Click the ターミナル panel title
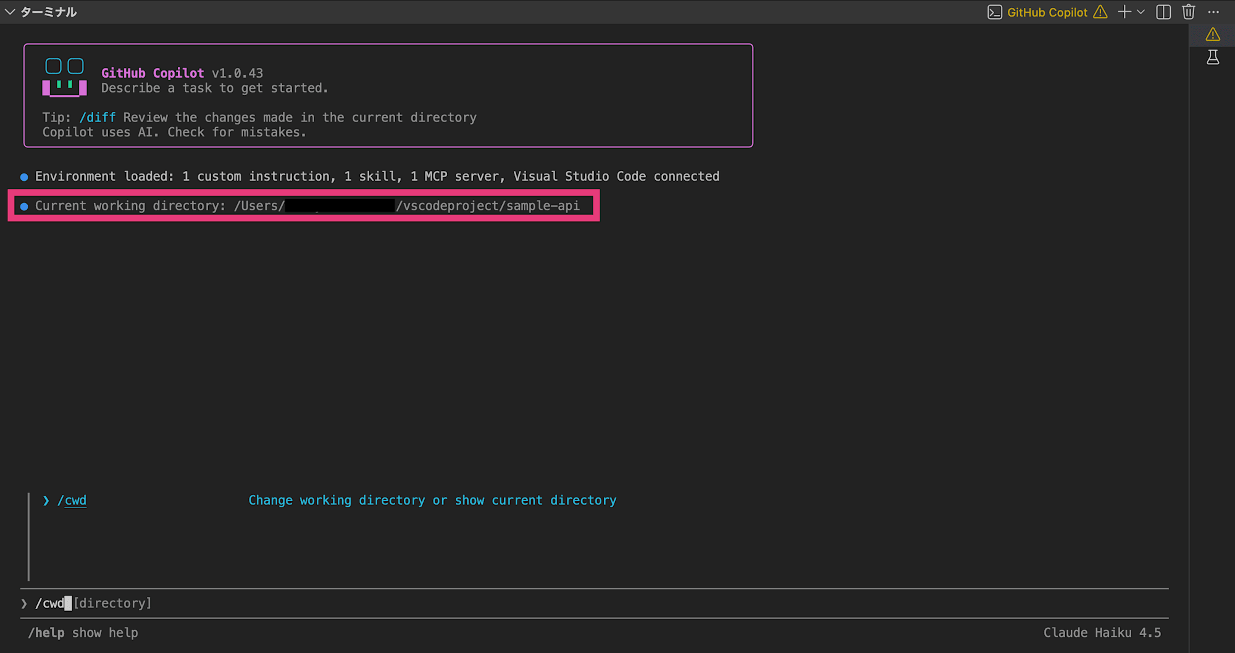The image size is (1235, 653). point(49,12)
